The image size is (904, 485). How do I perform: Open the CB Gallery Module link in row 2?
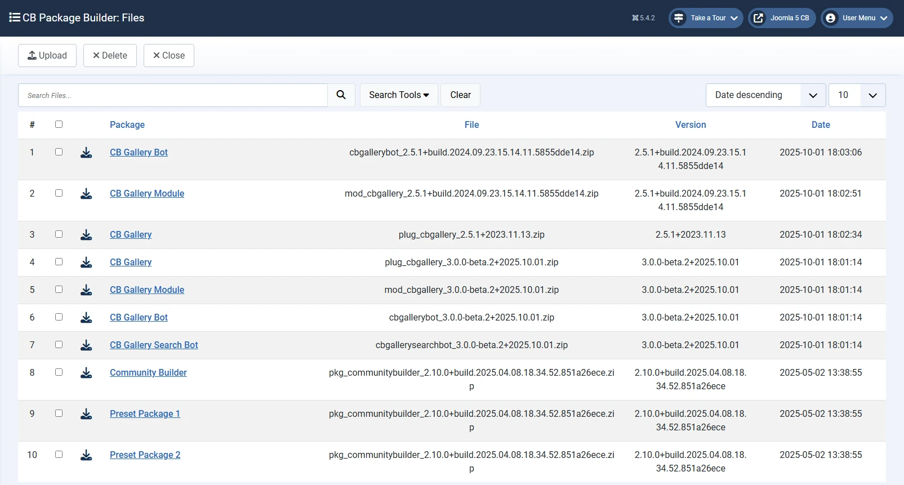(x=147, y=194)
